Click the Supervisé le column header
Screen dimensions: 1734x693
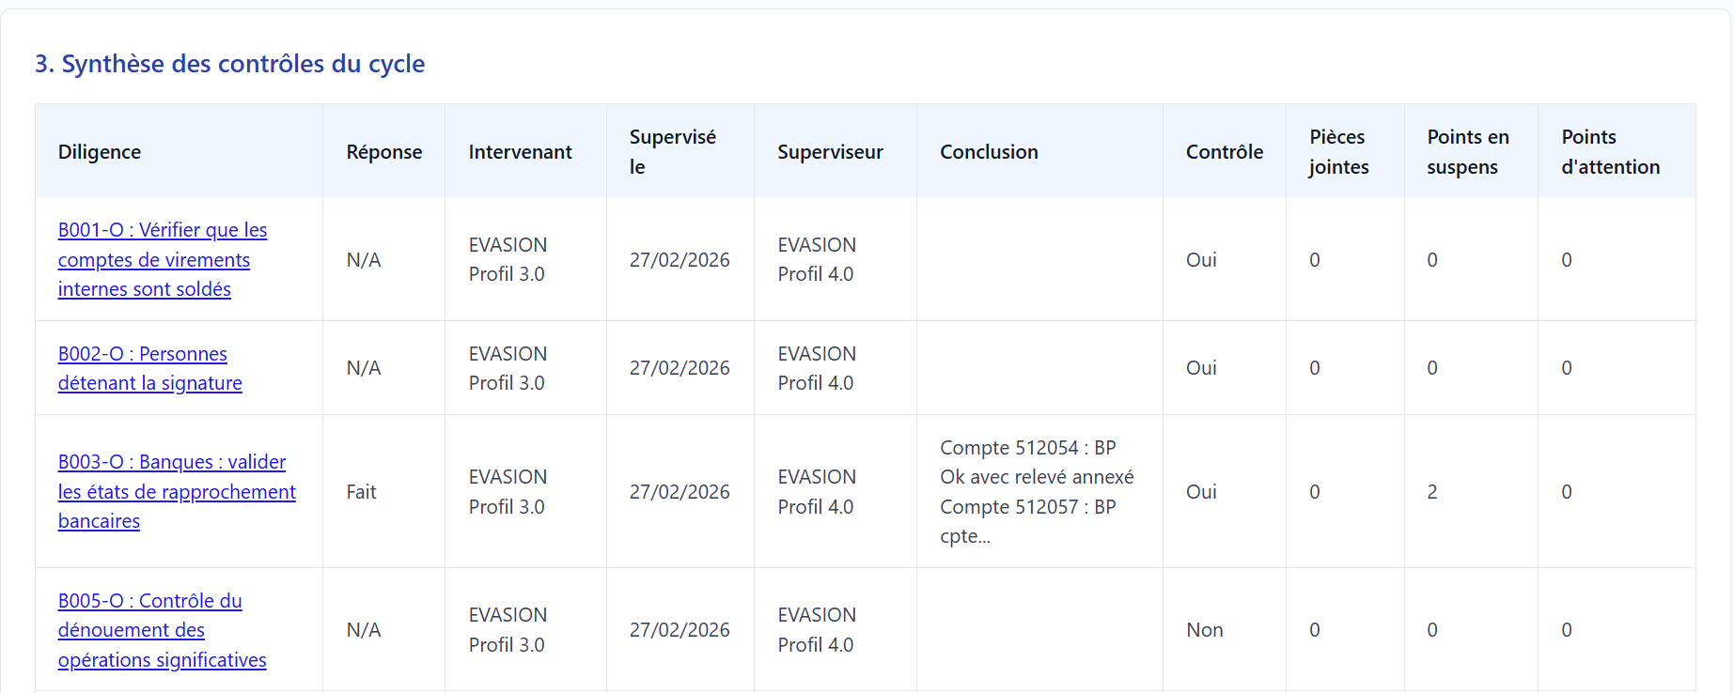(x=673, y=152)
